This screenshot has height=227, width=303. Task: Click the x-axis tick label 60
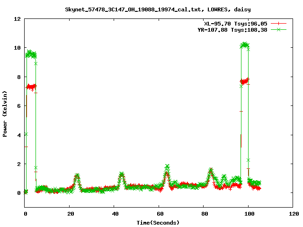point(160,214)
